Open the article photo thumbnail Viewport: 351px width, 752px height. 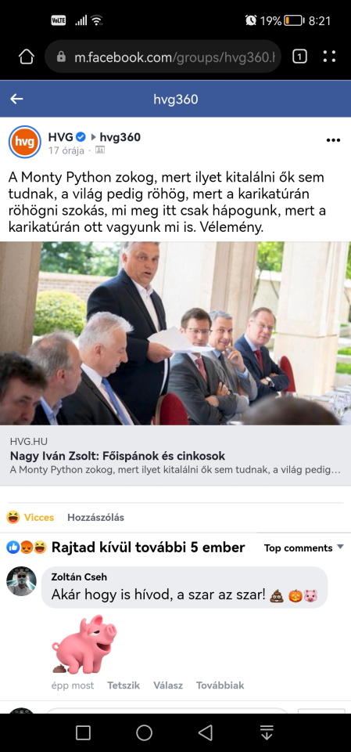pyautogui.click(x=175, y=334)
